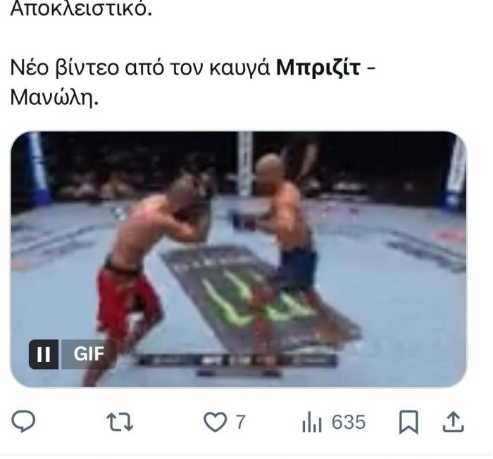493x459 pixels.
Task: Click the word Μανώλη in the post
Action: coord(54,97)
